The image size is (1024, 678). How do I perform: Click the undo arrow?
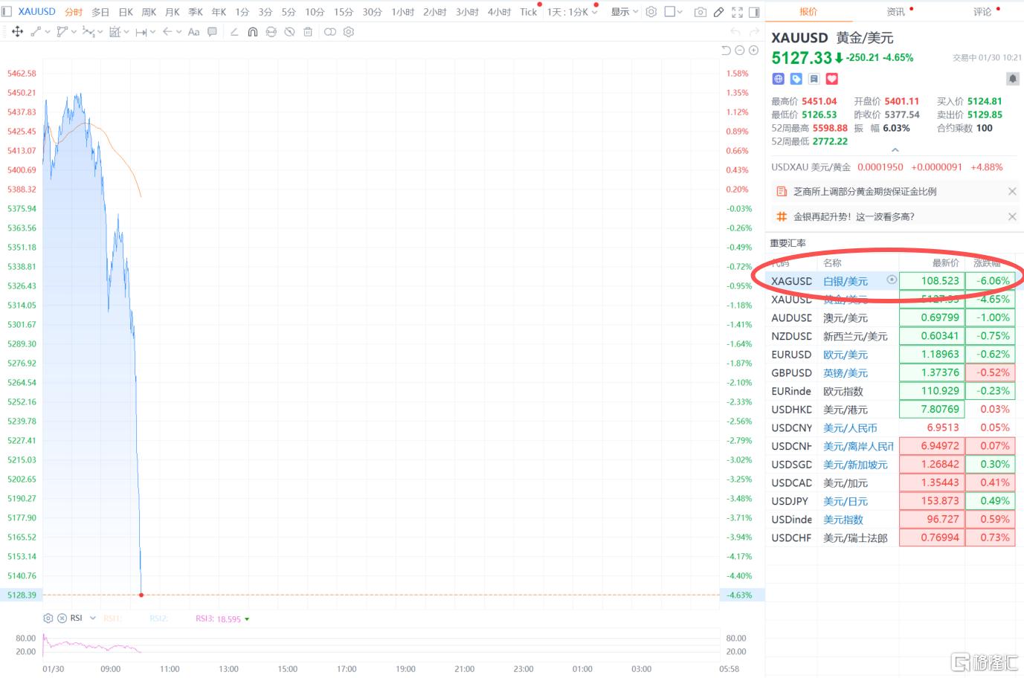(735, 31)
